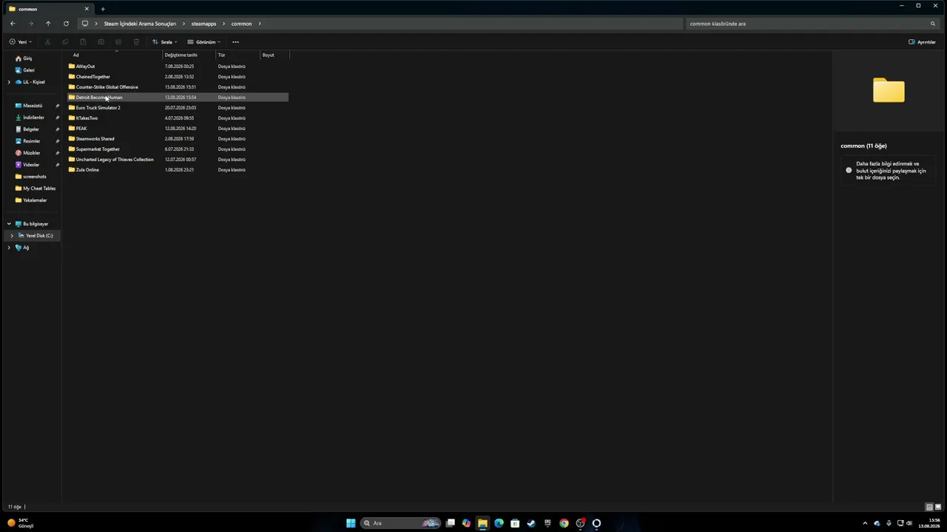Screen dimensions: 947x532
Task: Open Task View on the taskbar
Action: [450, 523]
